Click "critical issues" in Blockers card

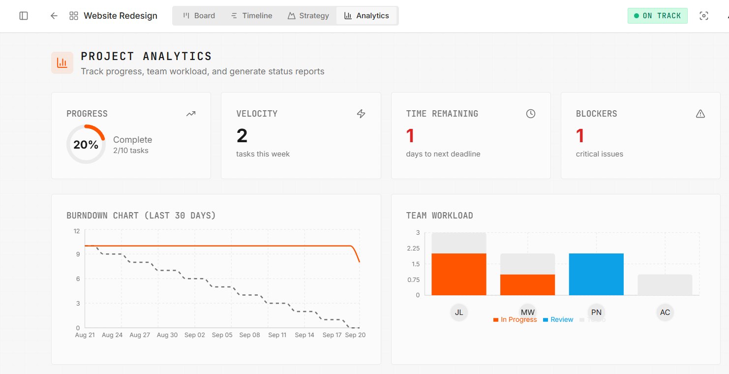pyautogui.click(x=600, y=154)
